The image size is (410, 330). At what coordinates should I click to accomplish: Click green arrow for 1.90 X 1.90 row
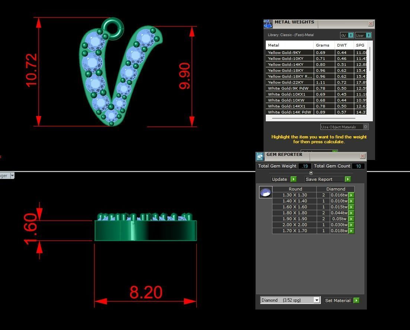351,219
